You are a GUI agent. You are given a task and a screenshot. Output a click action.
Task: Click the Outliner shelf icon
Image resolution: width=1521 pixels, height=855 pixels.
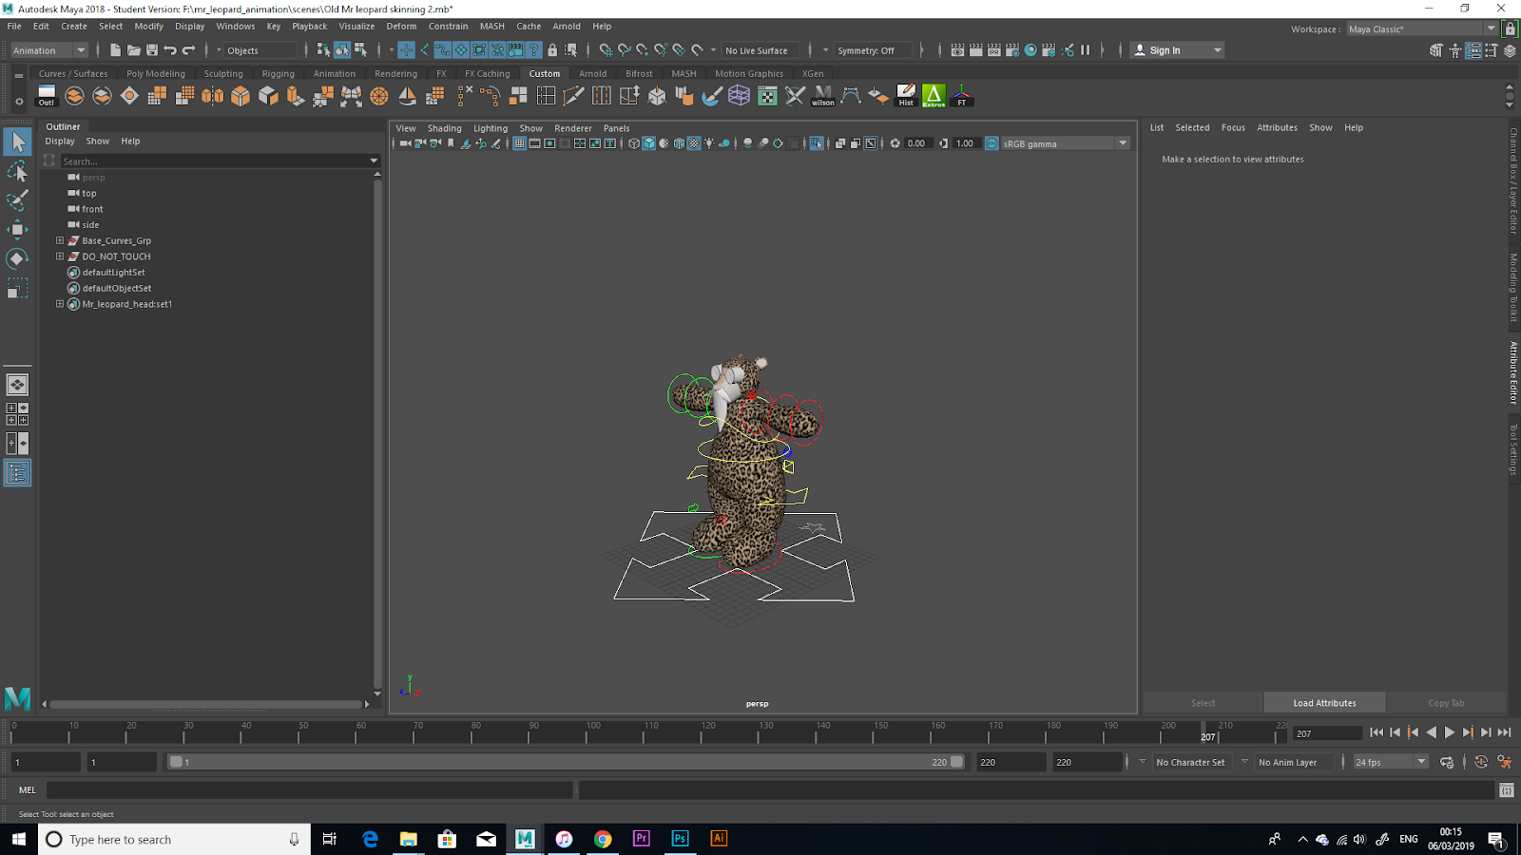pos(47,96)
